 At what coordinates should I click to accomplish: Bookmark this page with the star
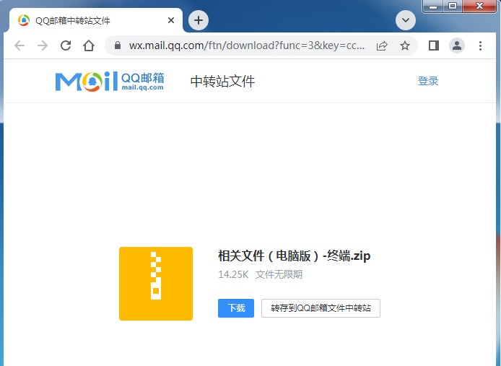pyautogui.click(x=405, y=45)
